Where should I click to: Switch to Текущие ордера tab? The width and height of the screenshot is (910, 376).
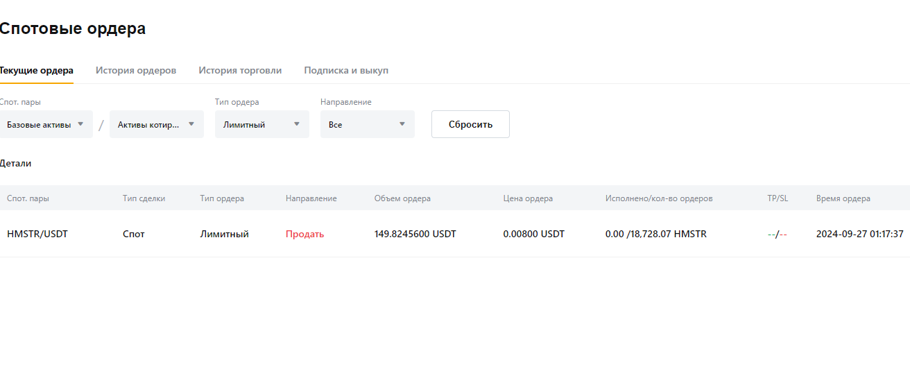pyautogui.click(x=36, y=71)
